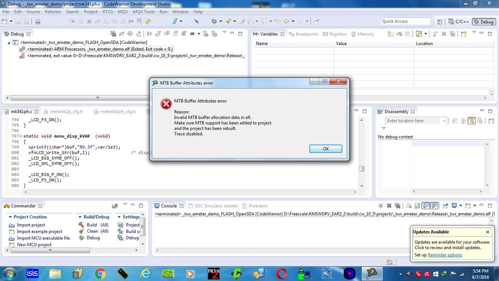
Task: Toggle Show Type Names in Variables view
Action: click(x=391, y=34)
